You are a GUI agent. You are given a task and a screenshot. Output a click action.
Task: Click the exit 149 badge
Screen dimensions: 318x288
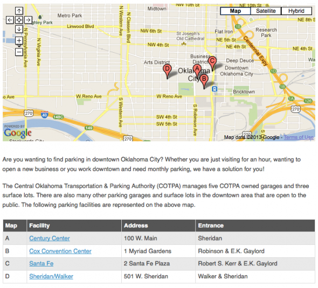click(x=89, y=128)
